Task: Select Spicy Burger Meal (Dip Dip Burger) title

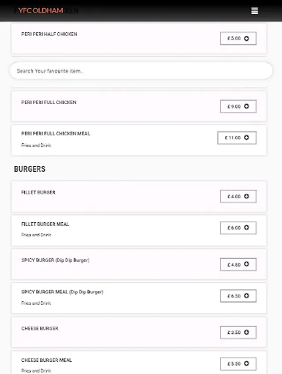Action: pos(62,292)
